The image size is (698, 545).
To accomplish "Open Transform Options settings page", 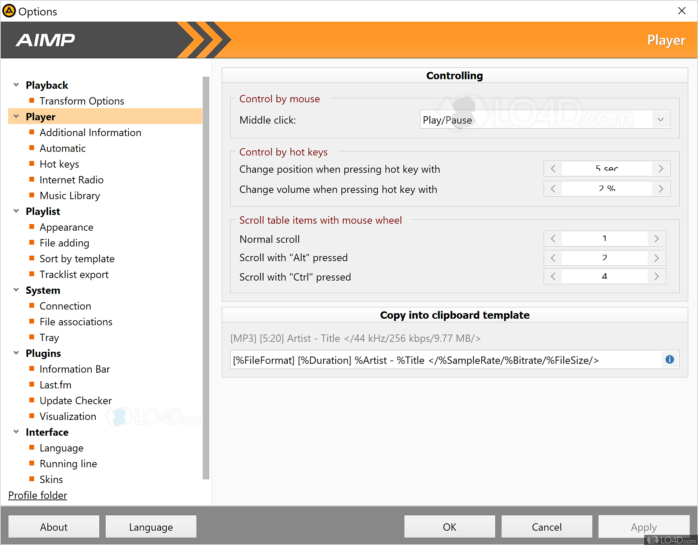I will click(x=82, y=101).
